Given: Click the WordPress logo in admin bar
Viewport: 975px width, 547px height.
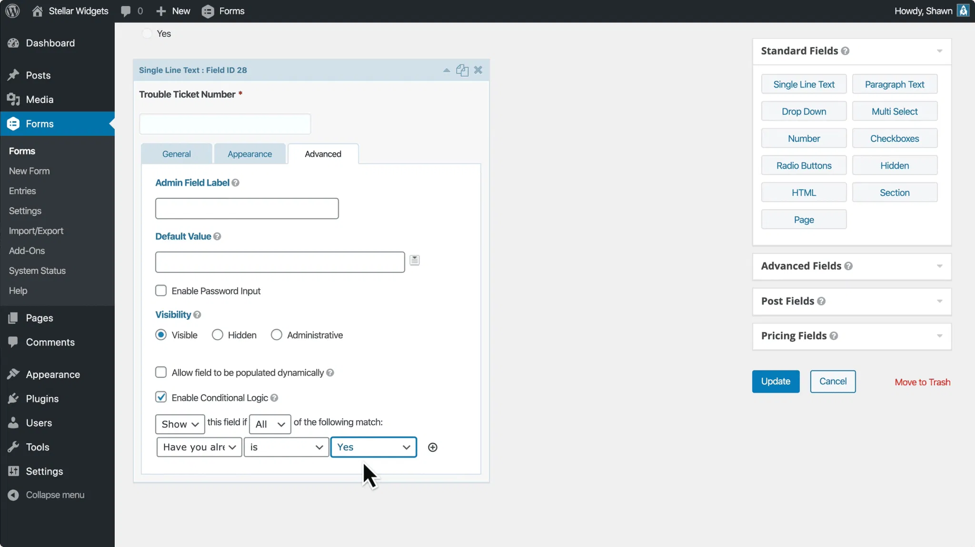Looking at the screenshot, I should point(12,11).
